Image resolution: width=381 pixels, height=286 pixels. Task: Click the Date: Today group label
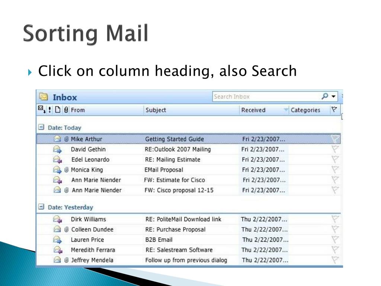tap(64, 128)
